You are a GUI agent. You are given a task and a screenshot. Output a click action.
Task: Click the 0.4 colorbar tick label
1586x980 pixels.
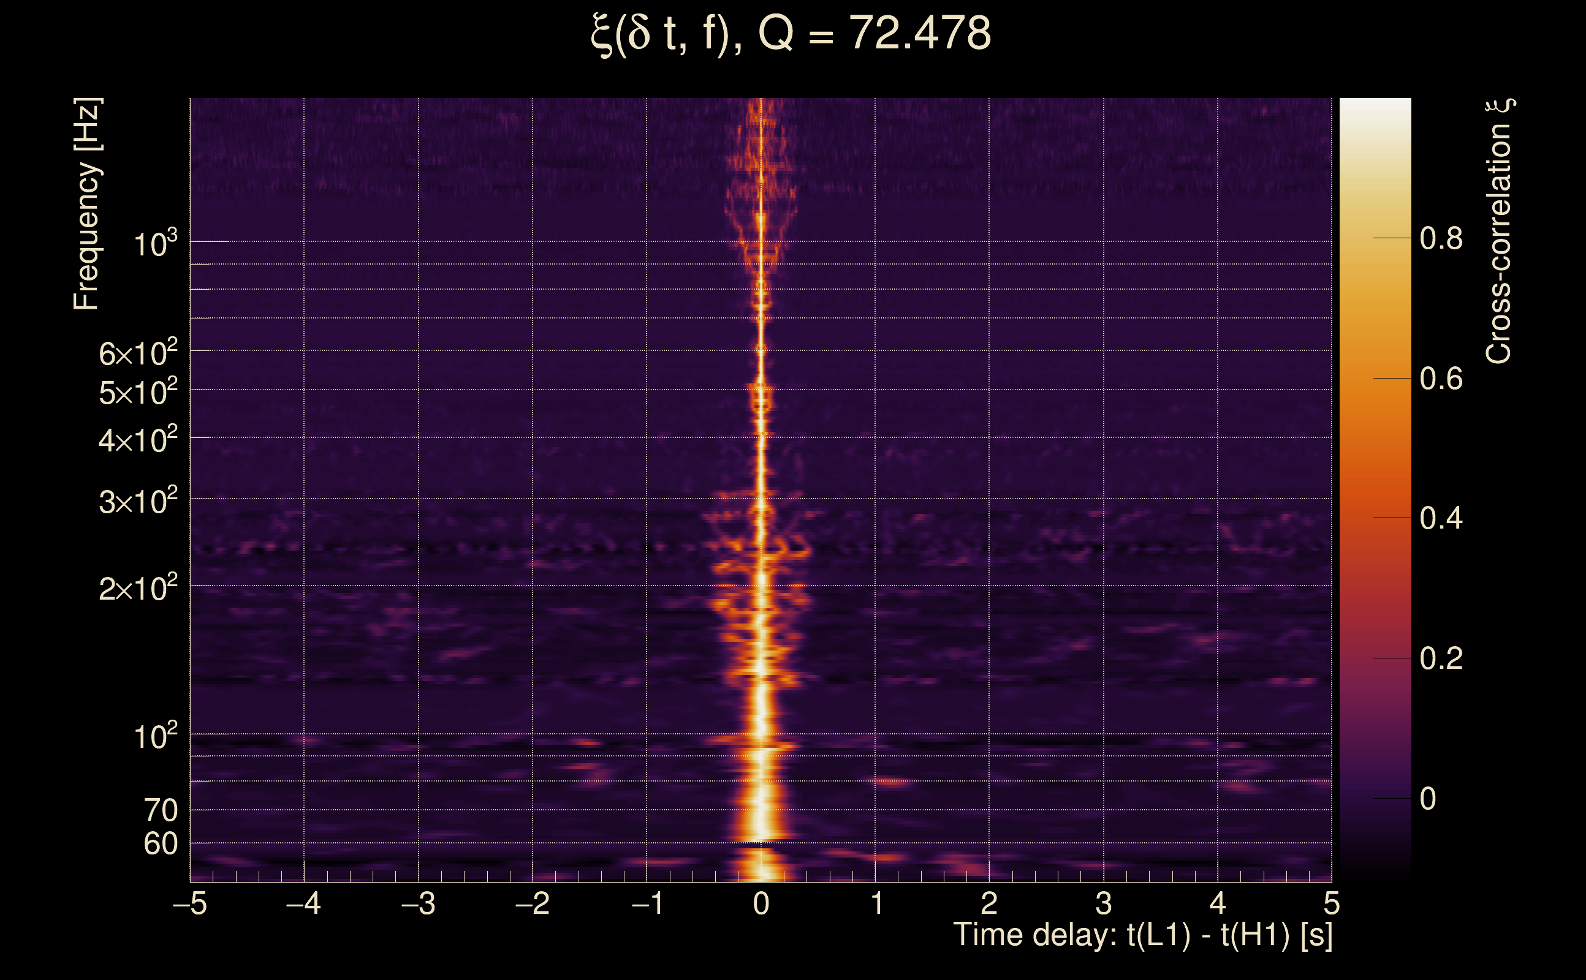click(1440, 519)
